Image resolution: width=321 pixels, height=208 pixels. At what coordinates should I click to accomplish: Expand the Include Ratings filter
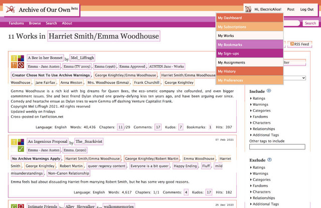[x=257, y=98]
